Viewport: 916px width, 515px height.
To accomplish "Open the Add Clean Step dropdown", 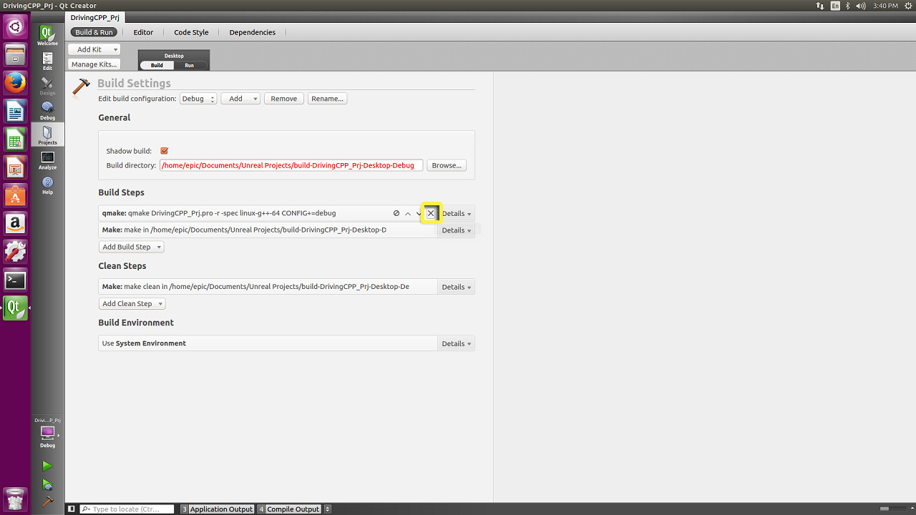I will 132,303.
